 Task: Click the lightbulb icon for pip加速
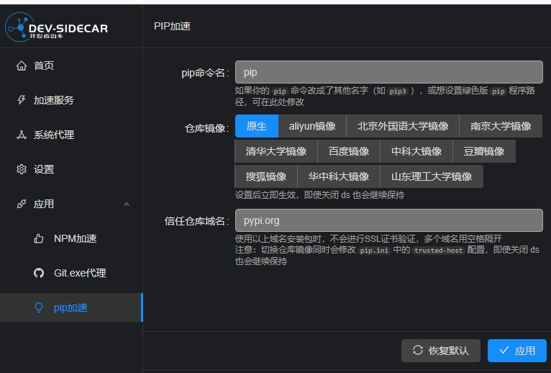click(x=40, y=307)
